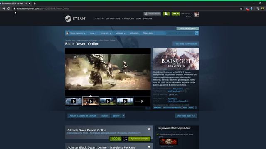Open the browser profile avatar
This screenshot has width=266, height=149.
pyautogui.click(x=262, y=8)
